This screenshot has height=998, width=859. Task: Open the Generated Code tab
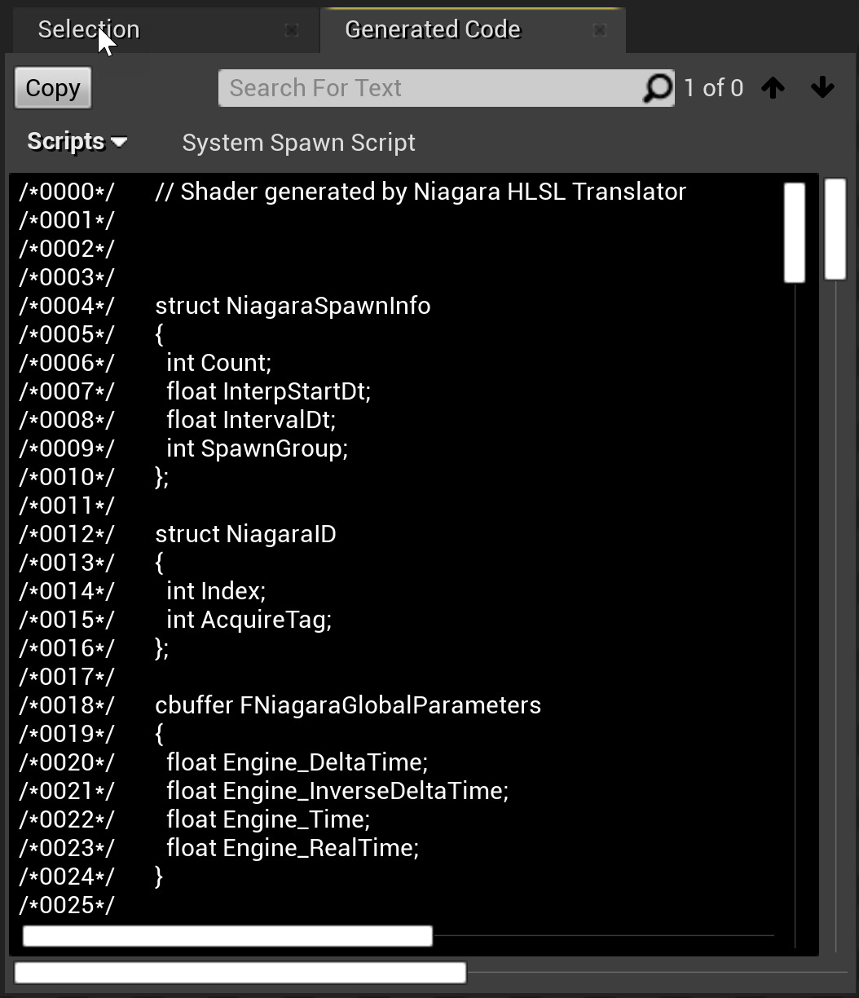click(432, 29)
